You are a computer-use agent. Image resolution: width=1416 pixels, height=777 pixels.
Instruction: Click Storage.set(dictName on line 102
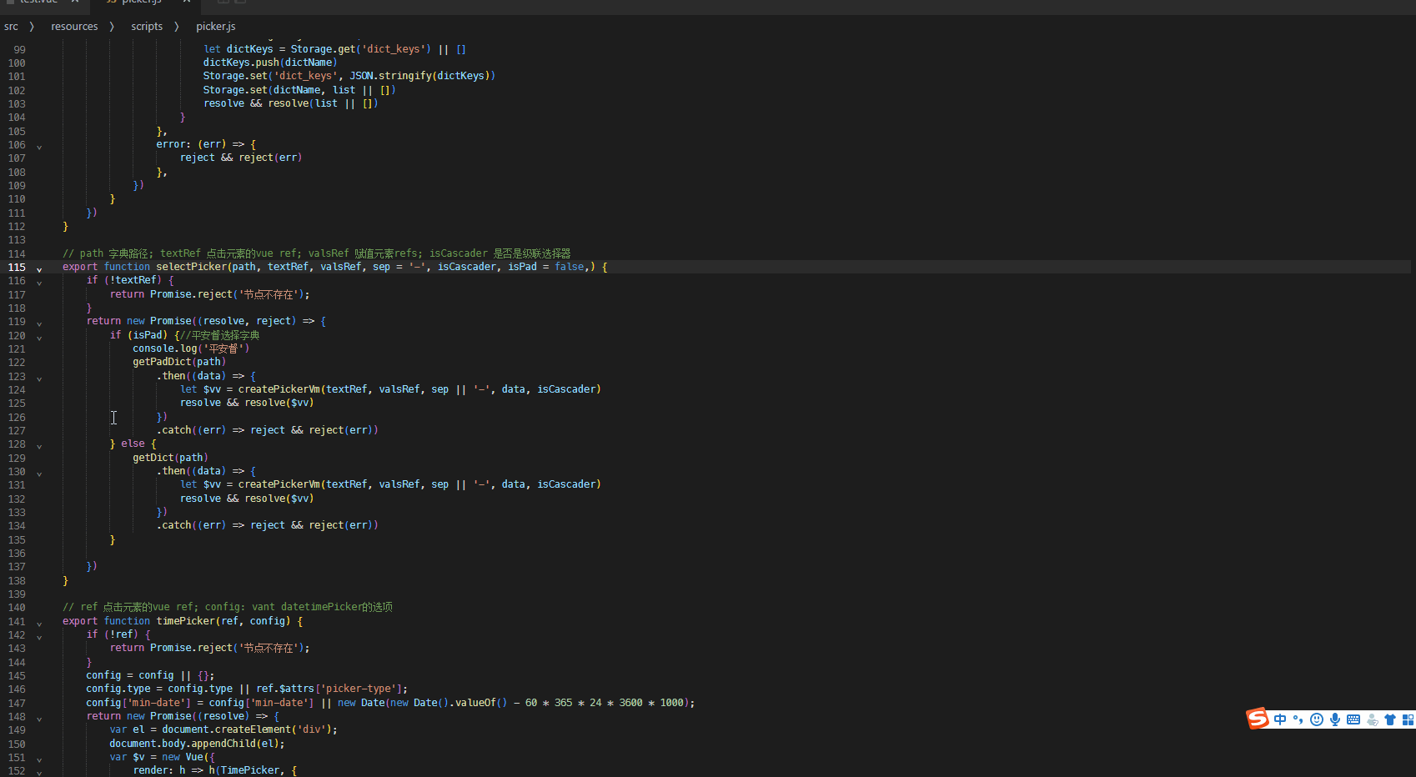[x=262, y=90]
